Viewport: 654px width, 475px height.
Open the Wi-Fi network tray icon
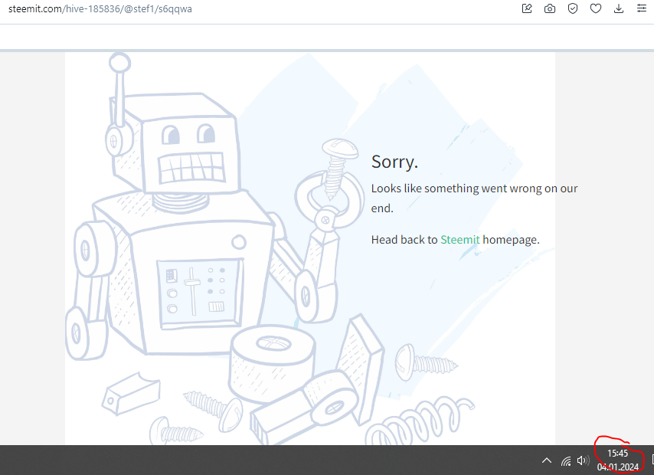pos(566,460)
